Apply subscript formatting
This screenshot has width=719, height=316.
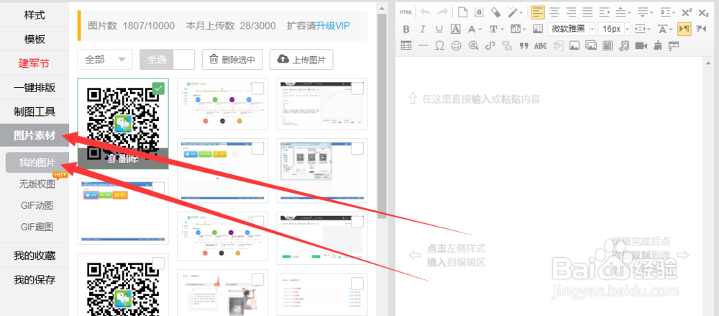click(703, 12)
